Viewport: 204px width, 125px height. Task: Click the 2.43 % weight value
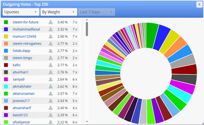tap(62, 101)
